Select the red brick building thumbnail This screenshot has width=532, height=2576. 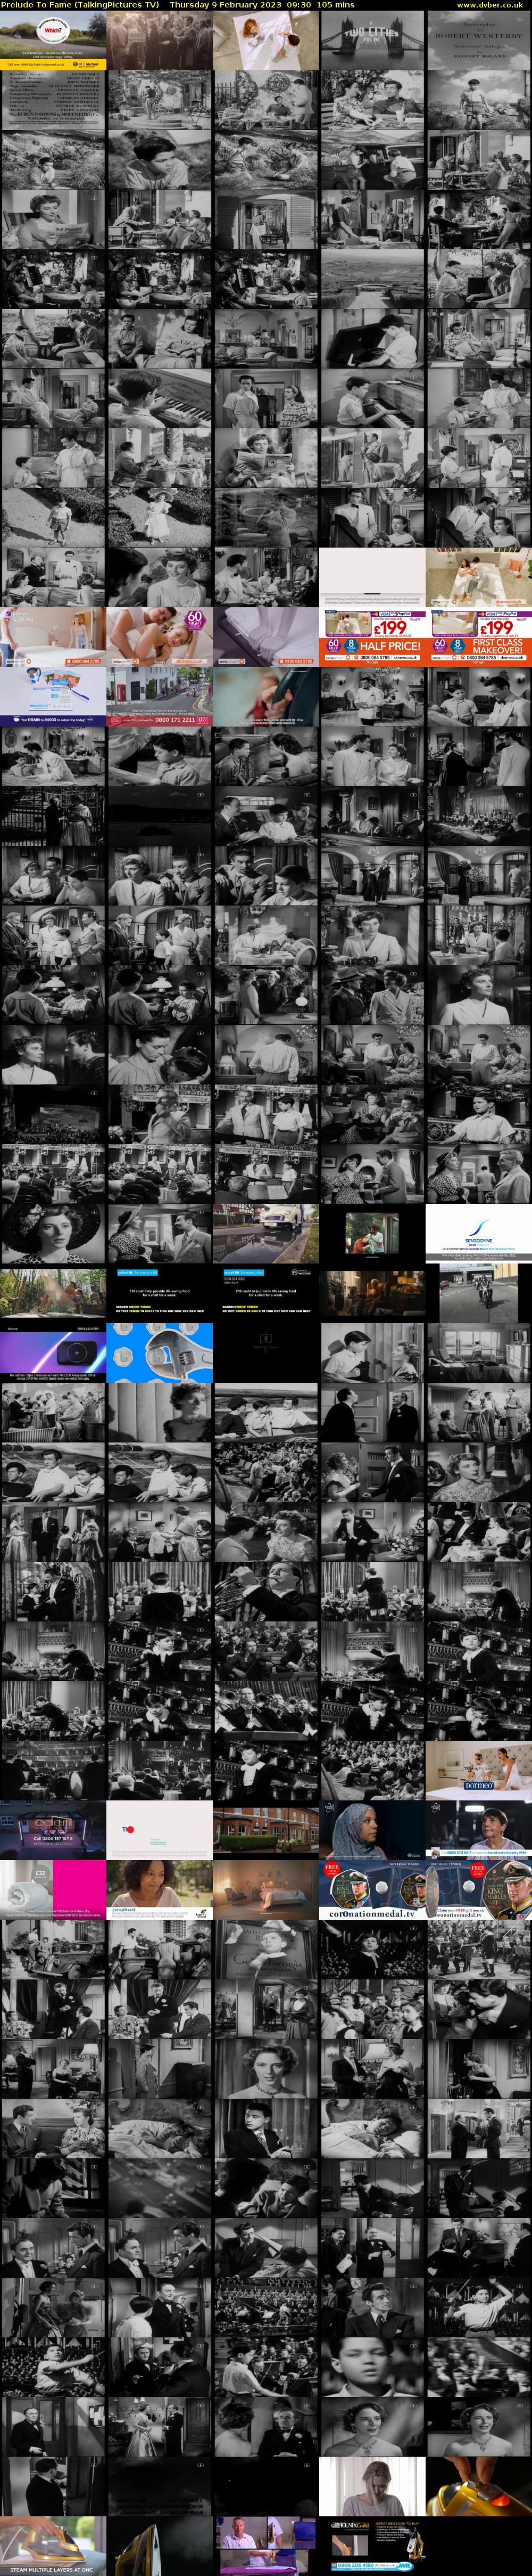tap(265, 1830)
